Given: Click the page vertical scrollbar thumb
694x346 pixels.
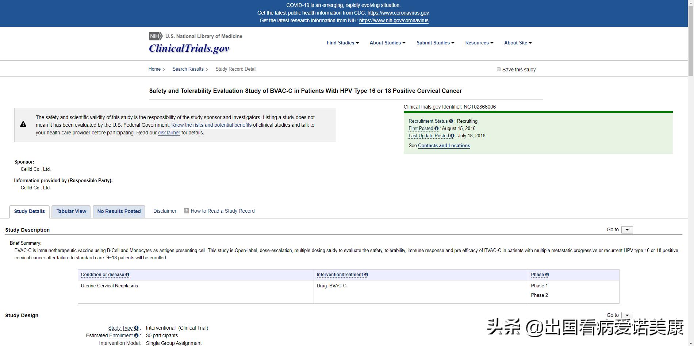Looking at the screenshot, I should (x=691, y=40).
